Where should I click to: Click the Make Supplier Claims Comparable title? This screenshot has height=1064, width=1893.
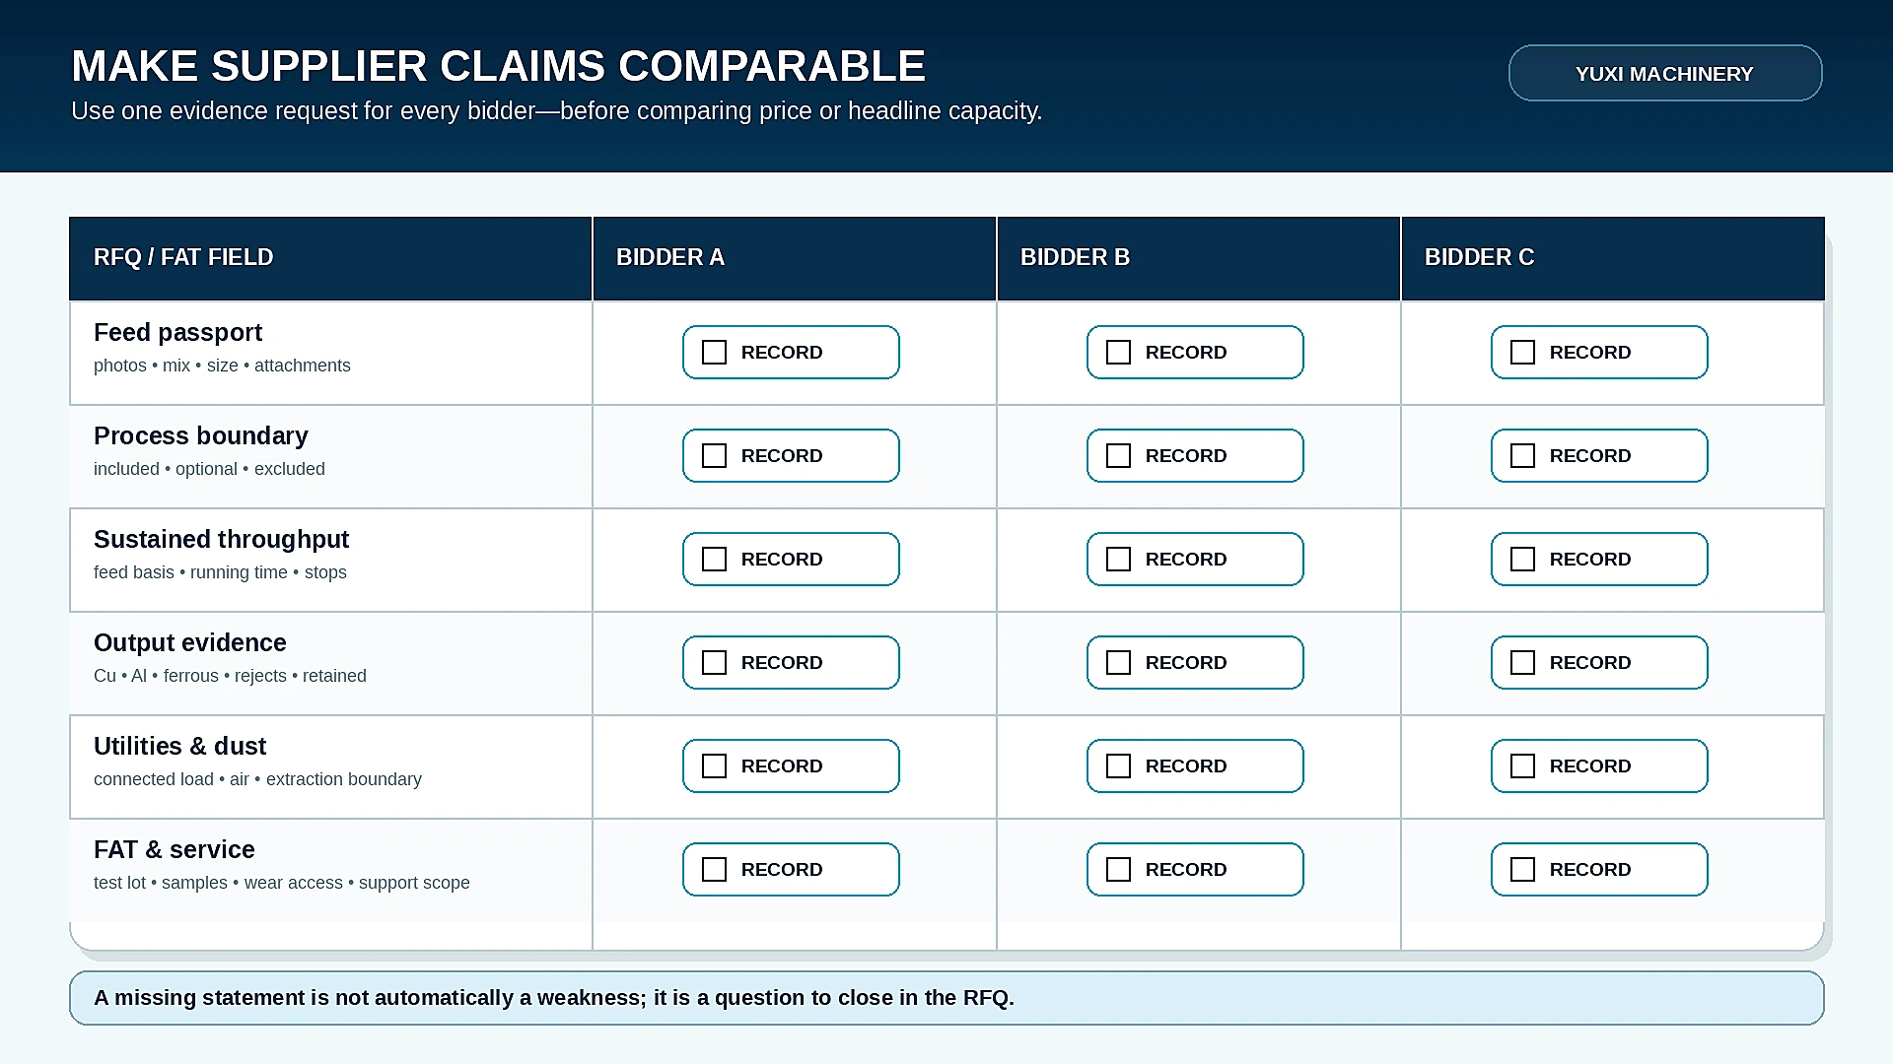pyautogui.click(x=498, y=66)
